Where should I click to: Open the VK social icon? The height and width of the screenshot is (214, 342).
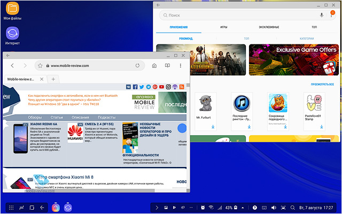coord(128,87)
